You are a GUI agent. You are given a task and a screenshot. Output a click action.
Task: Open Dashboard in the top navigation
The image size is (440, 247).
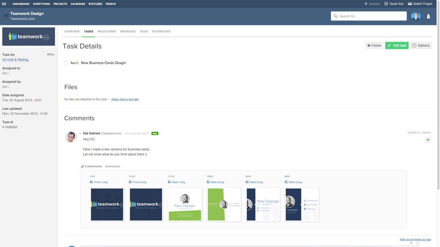[21, 4]
